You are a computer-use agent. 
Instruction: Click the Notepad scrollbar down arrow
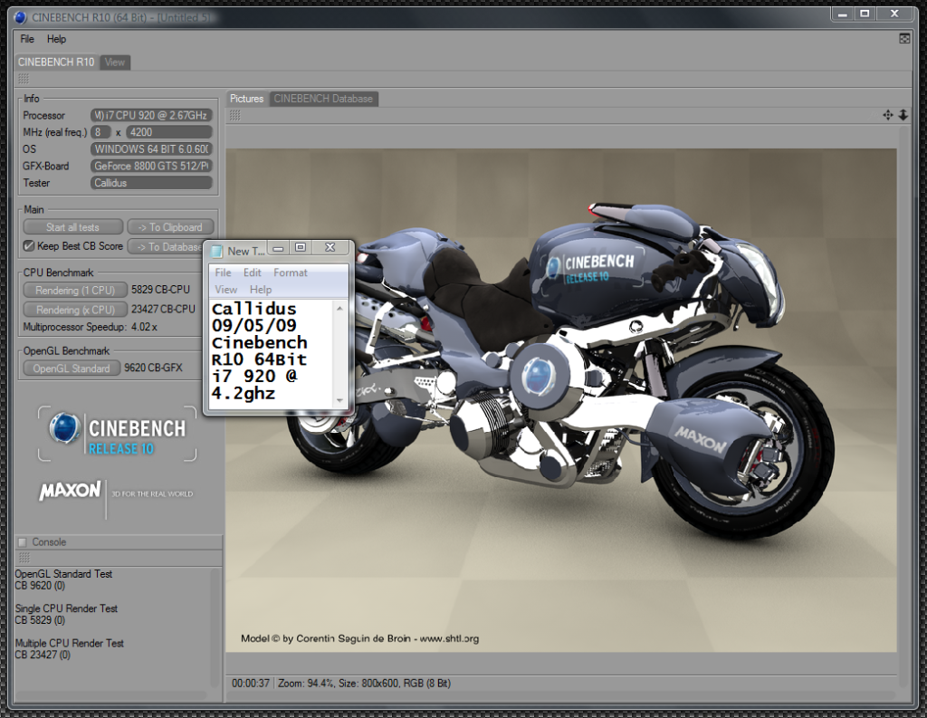(x=340, y=400)
